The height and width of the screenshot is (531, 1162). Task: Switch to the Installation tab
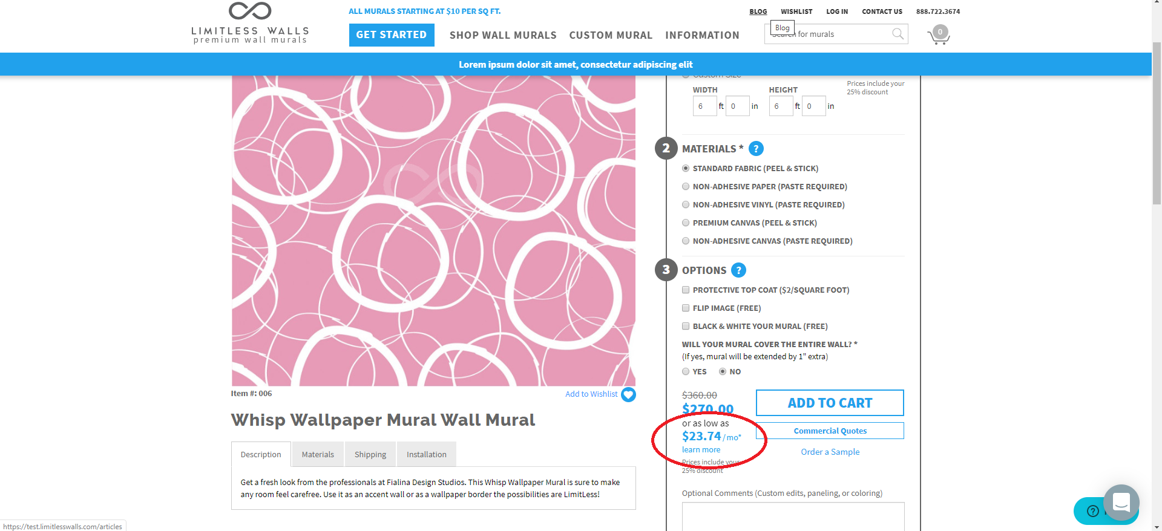click(426, 455)
